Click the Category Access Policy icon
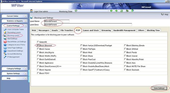The width and height of the screenshot is (170, 93). (x=5, y=45)
